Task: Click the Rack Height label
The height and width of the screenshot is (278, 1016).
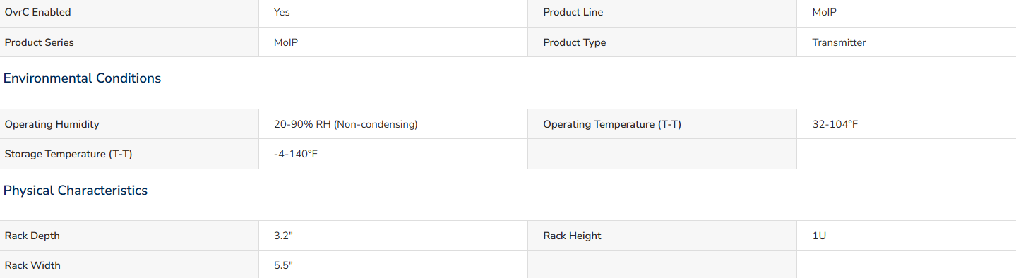Action: [573, 236]
